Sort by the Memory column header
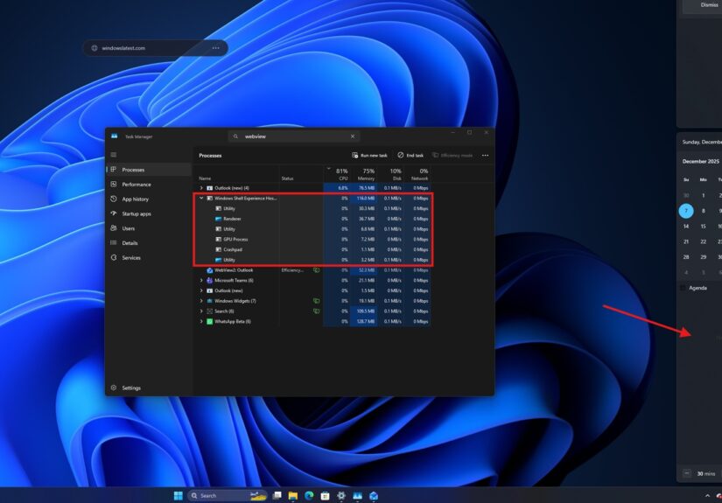This screenshot has height=503, width=722. point(364,174)
